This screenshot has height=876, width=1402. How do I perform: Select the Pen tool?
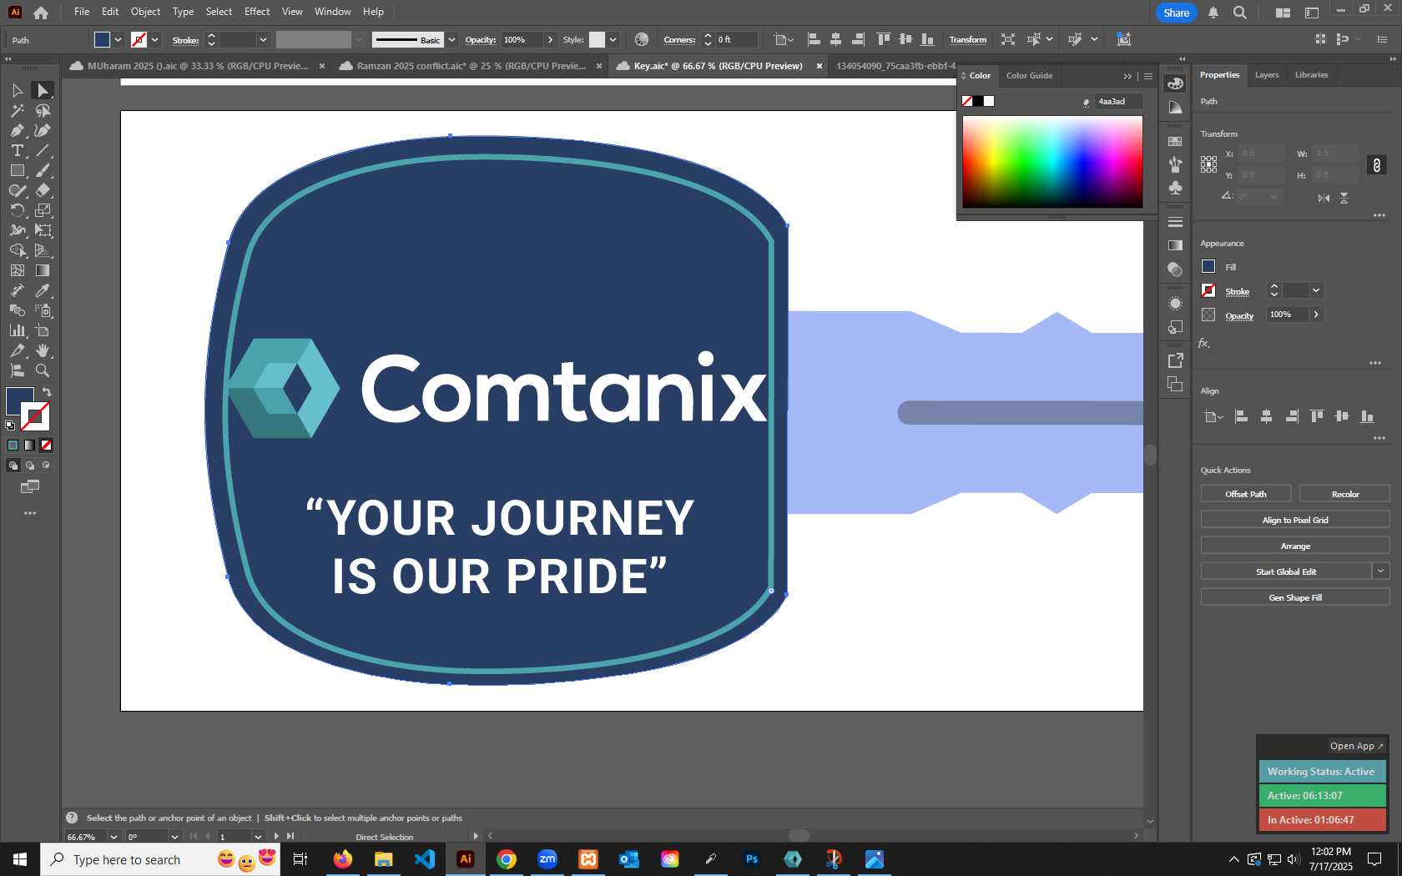pos(17,130)
